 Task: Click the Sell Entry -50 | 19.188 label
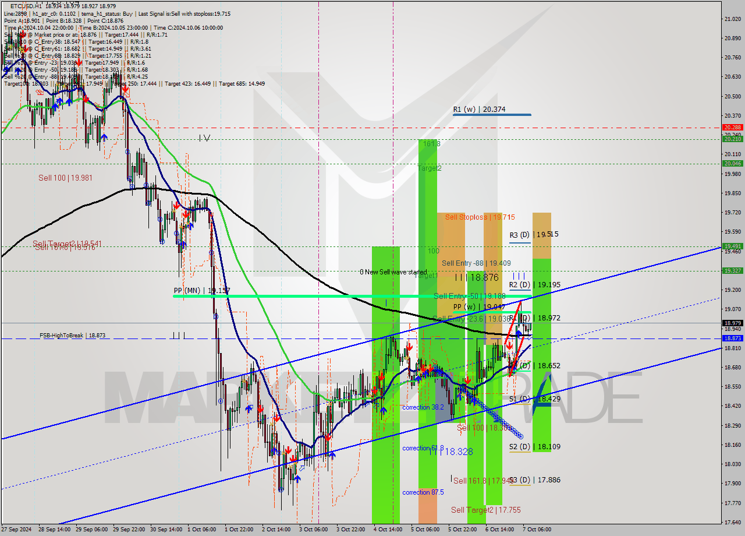(470, 296)
